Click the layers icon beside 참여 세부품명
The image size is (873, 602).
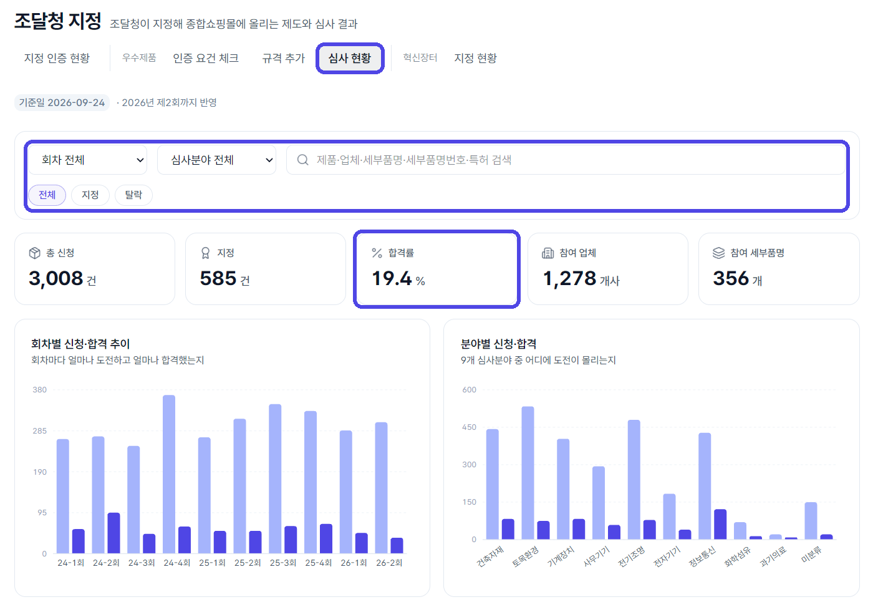[x=718, y=253]
